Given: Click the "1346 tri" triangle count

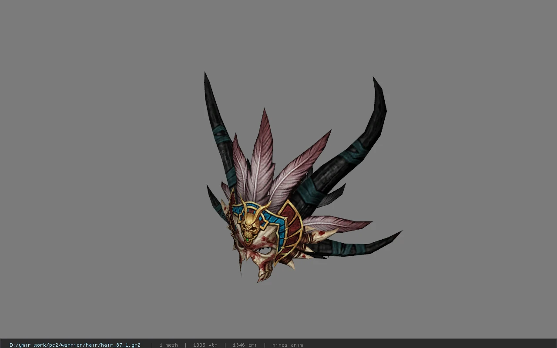Looking at the screenshot, I should [245, 345].
